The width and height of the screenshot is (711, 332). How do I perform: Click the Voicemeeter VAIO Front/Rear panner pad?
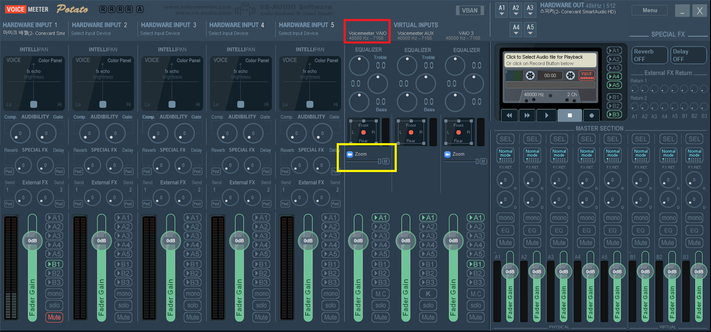click(363, 132)
